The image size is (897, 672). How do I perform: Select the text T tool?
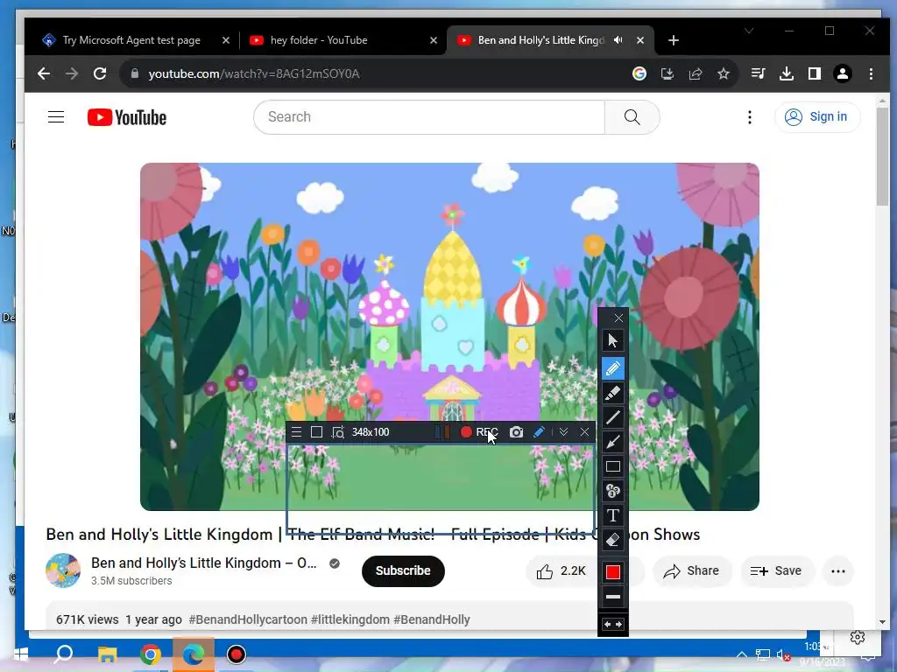coord(612,515)
